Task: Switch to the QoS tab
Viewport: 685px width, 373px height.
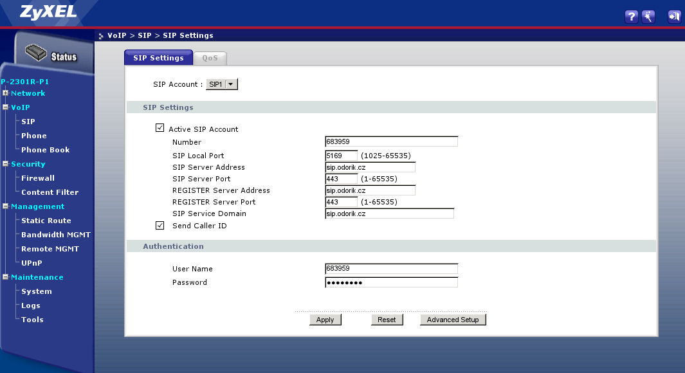Action: click(210, 58)
